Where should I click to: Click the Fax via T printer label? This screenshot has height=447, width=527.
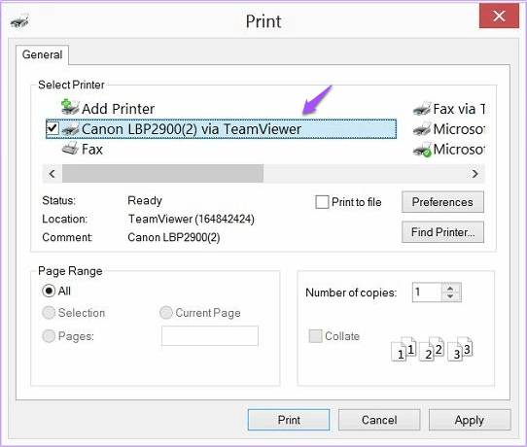(x=459, y=109)
